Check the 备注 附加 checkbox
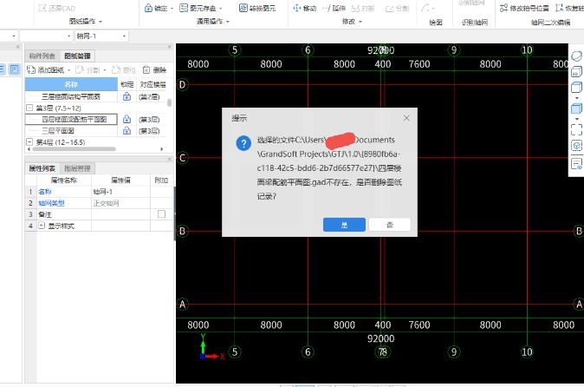584x387 pixels. pyautogui.click(x=161, y=214)
